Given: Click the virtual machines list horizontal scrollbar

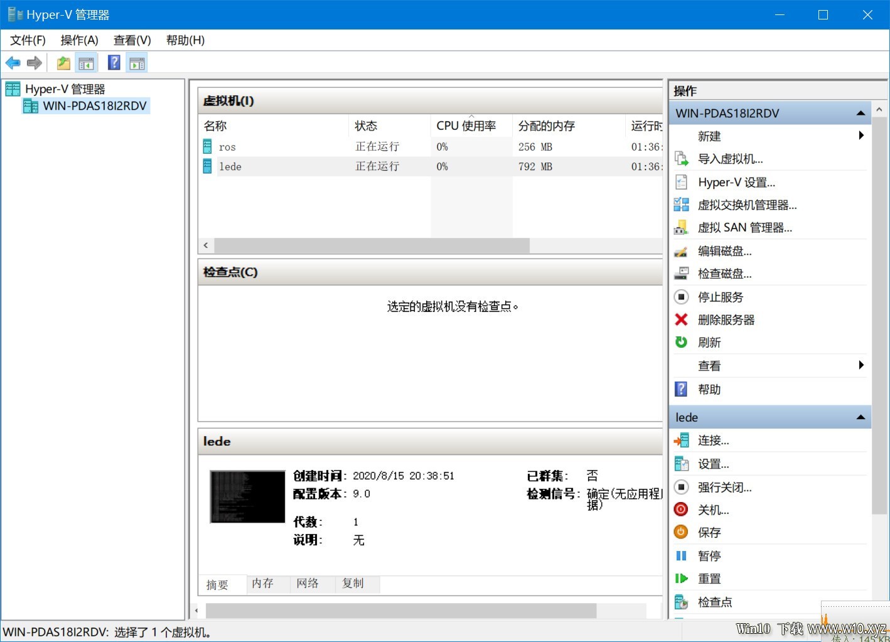Looking at the screenshot, I should pos(372,245).
